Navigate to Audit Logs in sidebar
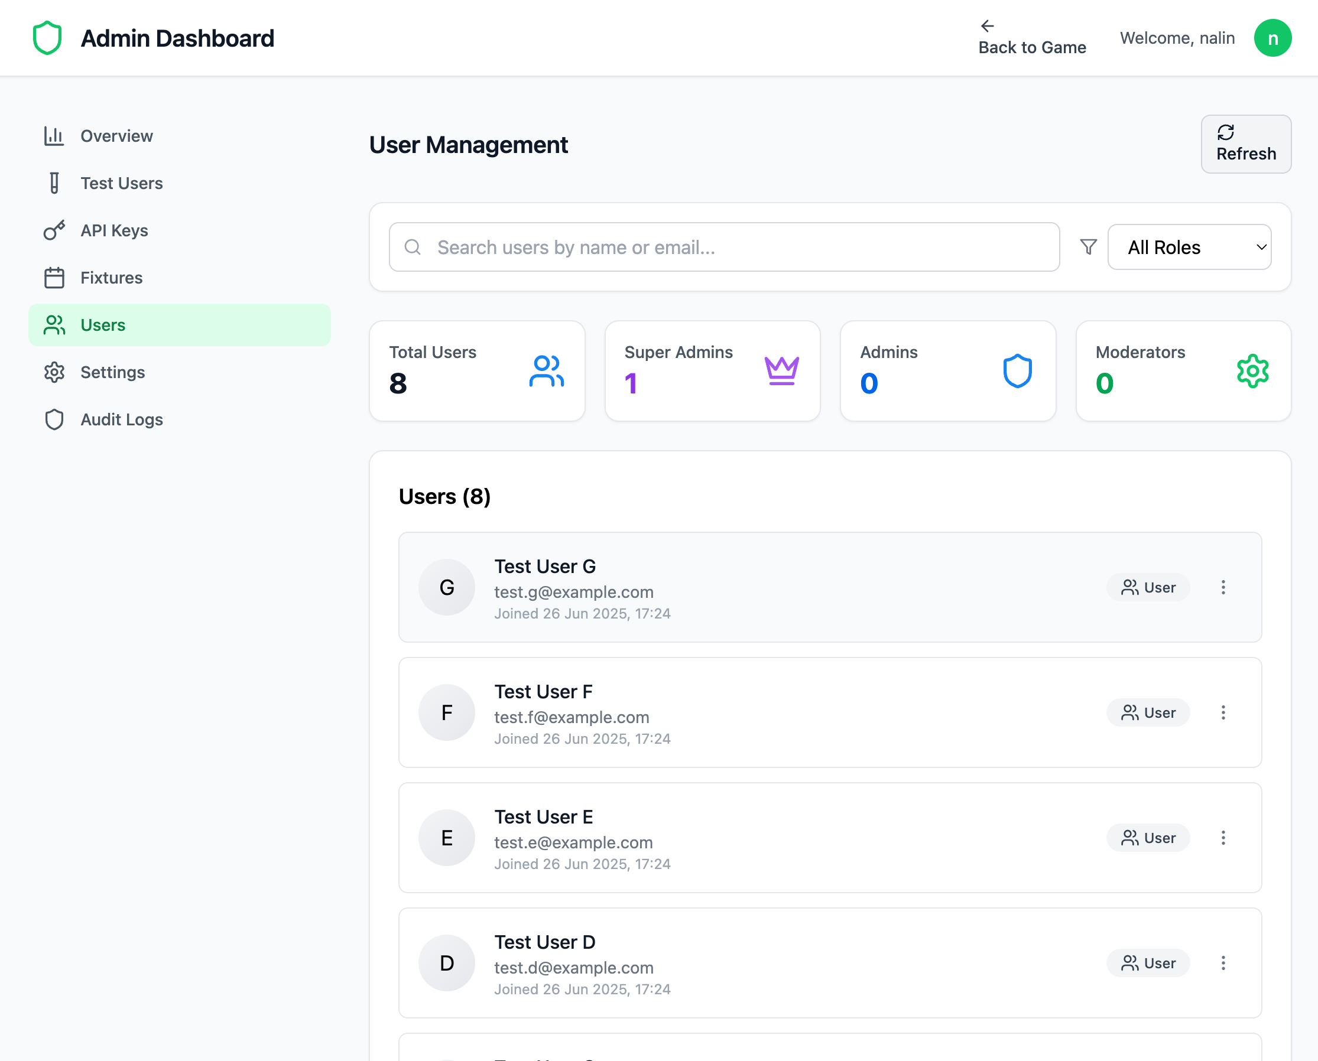This screenshot has width=1318, height=1061. point(121,419)
